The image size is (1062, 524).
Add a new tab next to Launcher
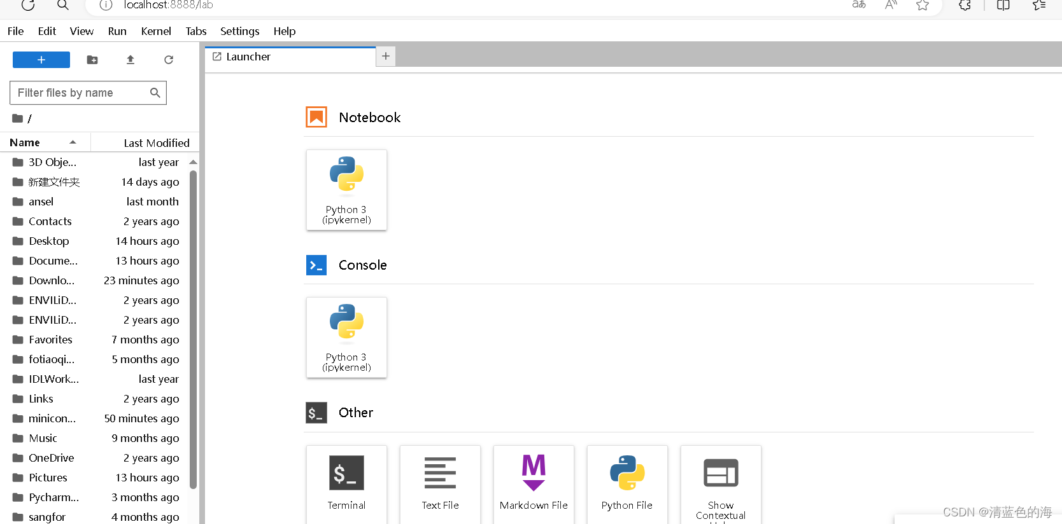(386, 56)
